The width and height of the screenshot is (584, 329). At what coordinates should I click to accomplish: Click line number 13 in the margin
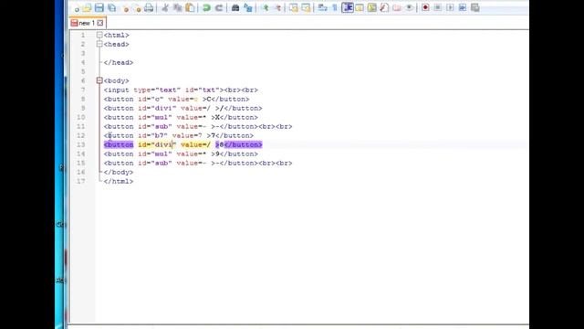coord(81,144)
